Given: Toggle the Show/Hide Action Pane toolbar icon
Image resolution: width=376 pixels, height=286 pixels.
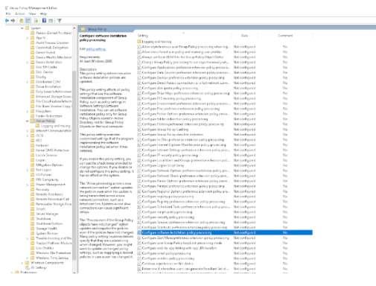Looking at the screenshot, I should tap(51, 21).
